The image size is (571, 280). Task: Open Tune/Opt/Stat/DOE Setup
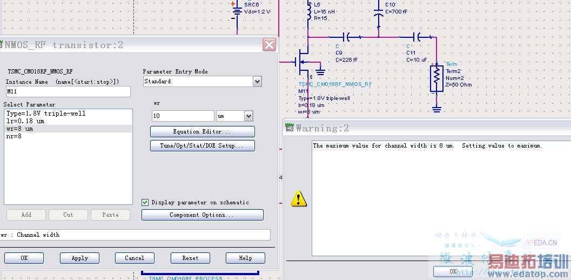coord(202,146)
